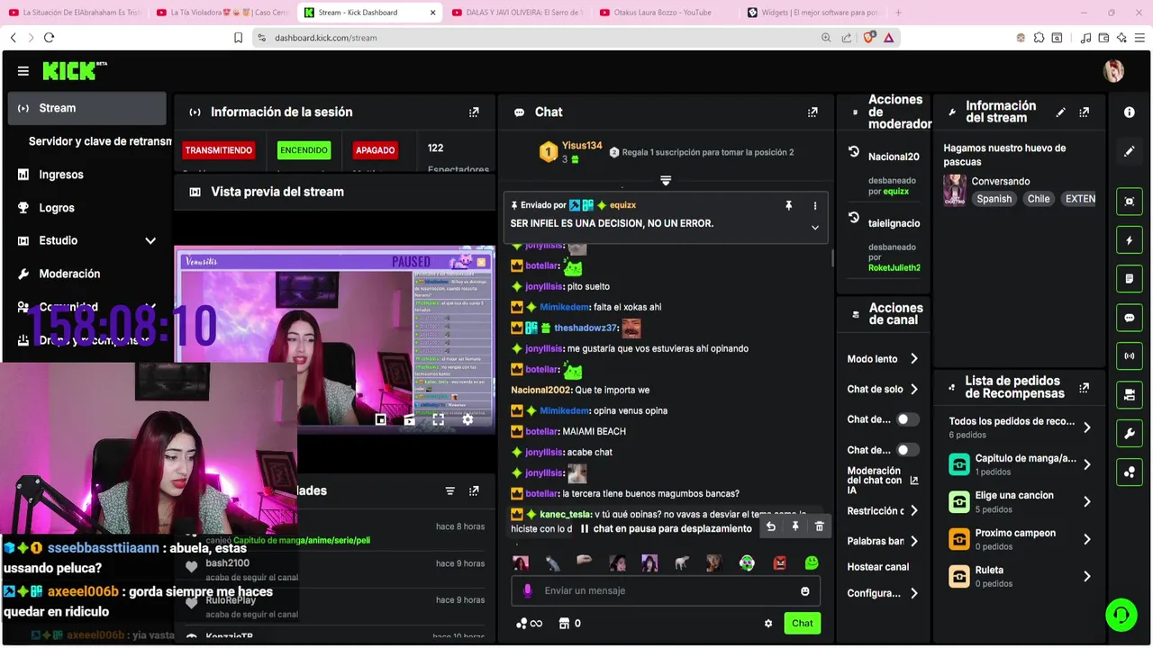Click the document widget icon in right toolbar
This screenshot has height=648, width=1153.
[x=1130, y=279]
